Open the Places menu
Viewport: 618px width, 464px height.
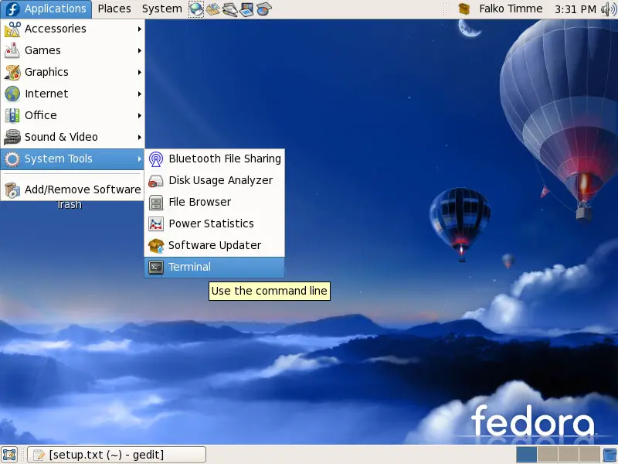point(114,9)
